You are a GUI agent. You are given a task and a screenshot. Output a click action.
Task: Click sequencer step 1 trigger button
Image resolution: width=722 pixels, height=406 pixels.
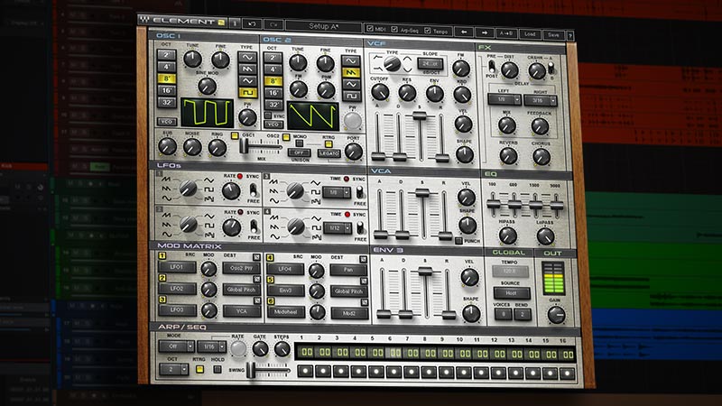point(305,371)
